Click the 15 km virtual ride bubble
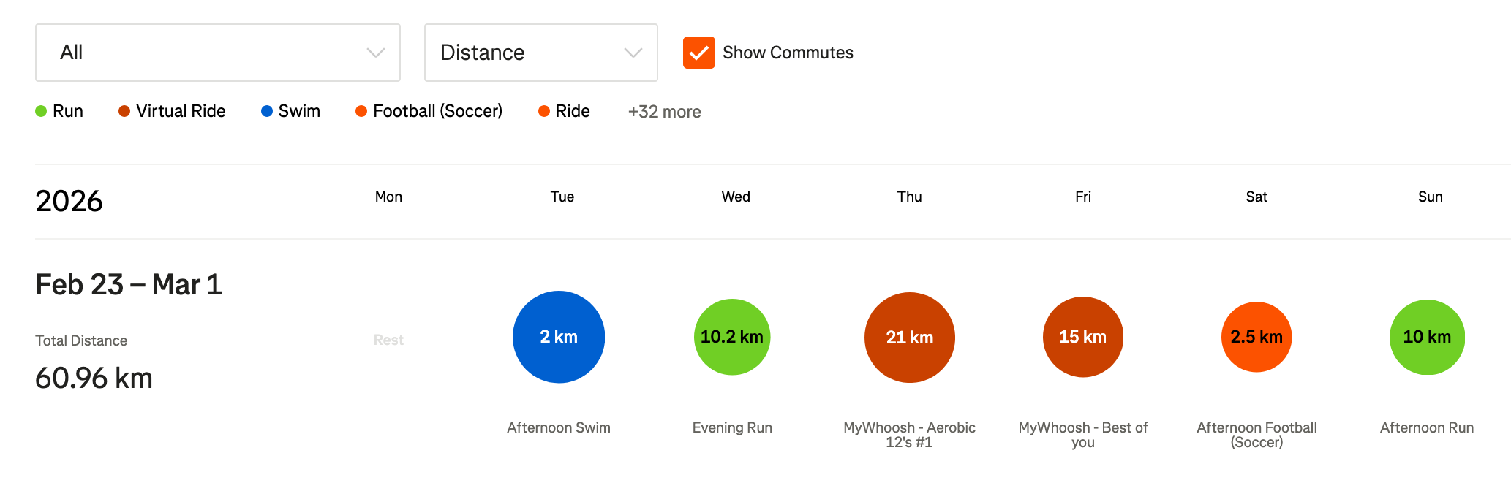Viewport: 1511px width, 491px height. click(x=1082, y=337)
